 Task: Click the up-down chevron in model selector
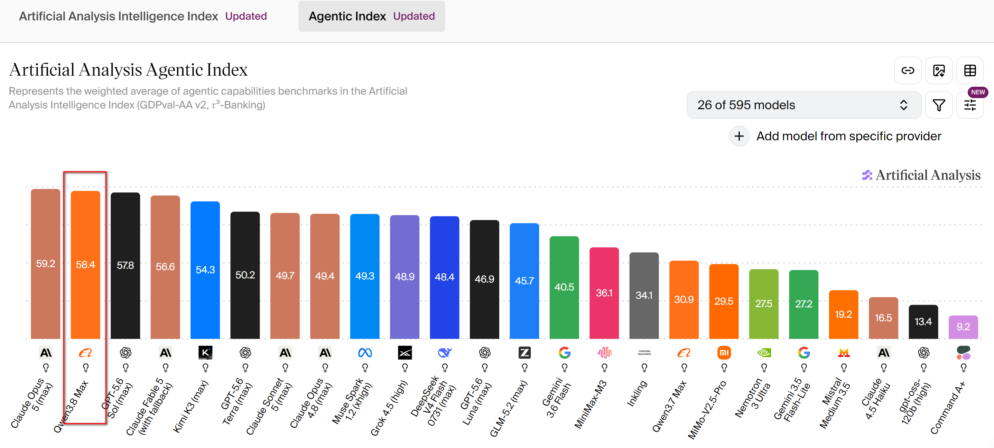903,105
